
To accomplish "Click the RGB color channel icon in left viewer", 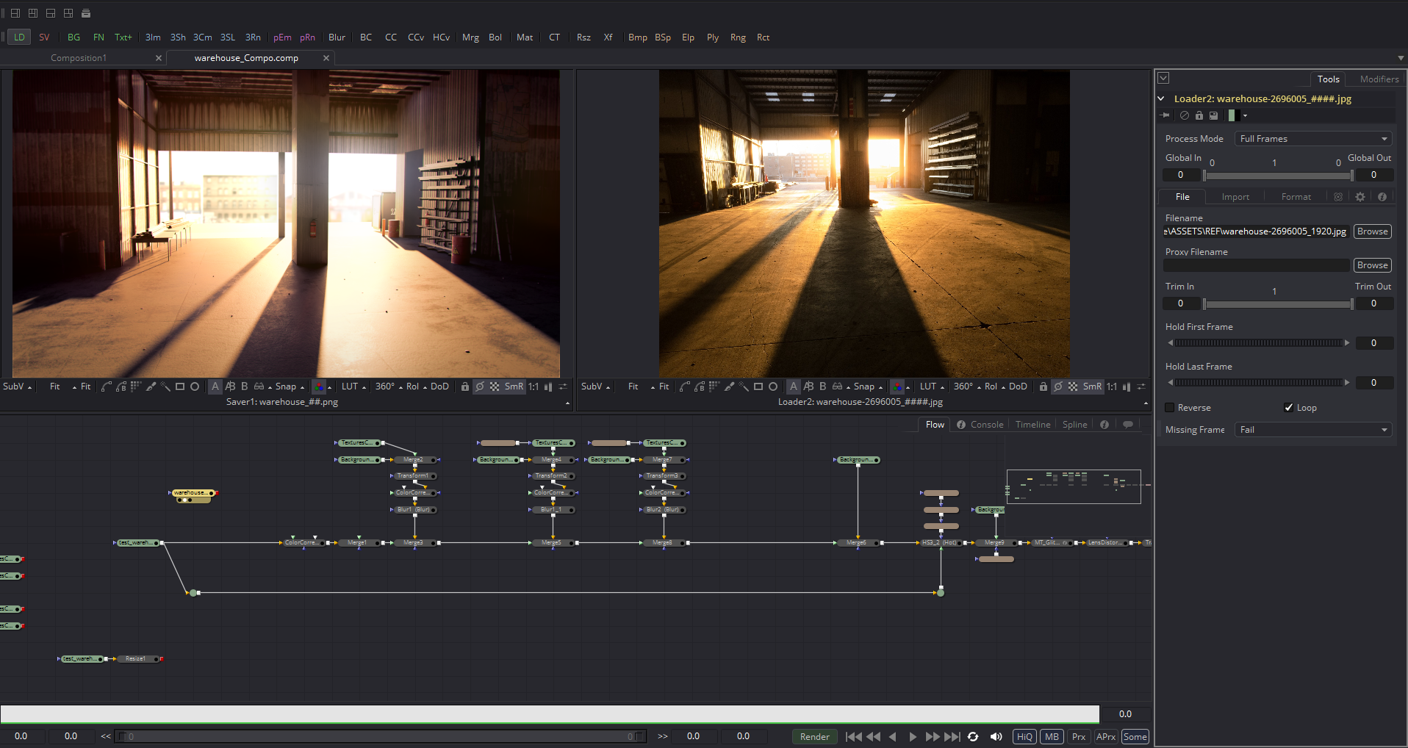I will [319, 386].
